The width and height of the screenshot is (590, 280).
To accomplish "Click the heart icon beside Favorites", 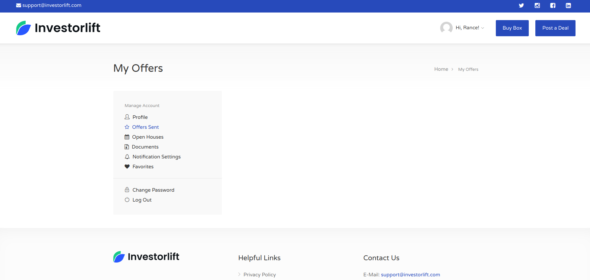I will 127,167.
